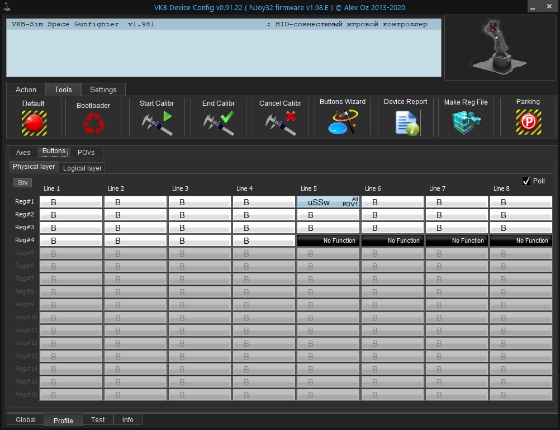Click Reg#3 Line 7 button cell
This screenshot has width=560, height=430.
coord(457,228)
